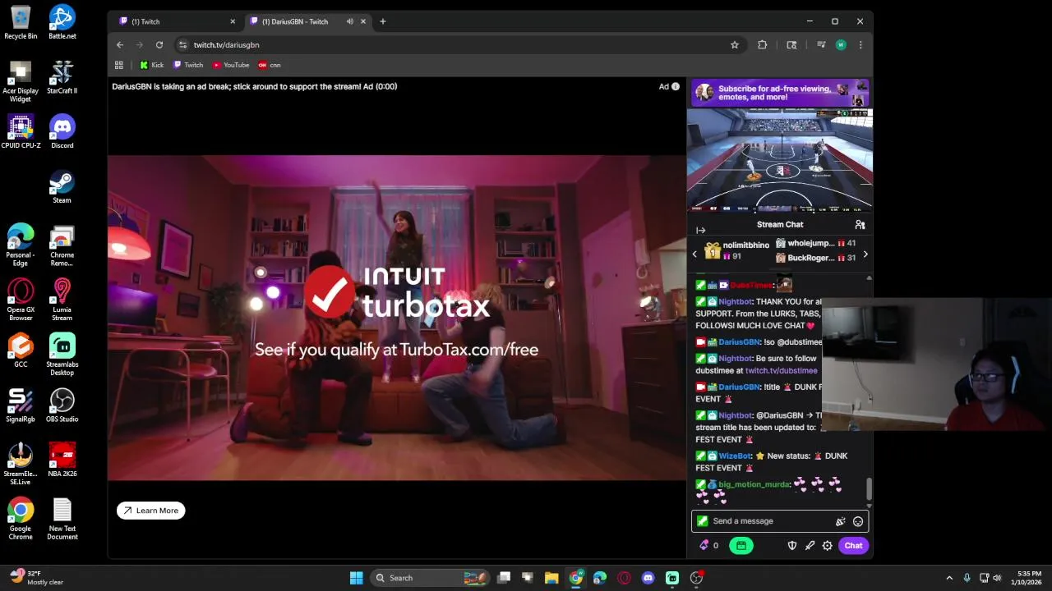This screenshot has height=591, width=1052.
Task: Switch to the first Twitch tab
Action: click(174, 21)
